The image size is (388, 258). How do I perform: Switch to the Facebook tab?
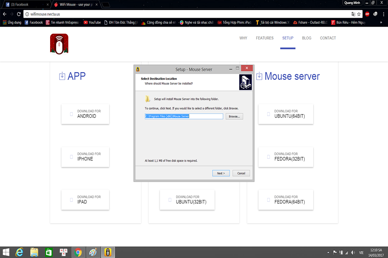(x=26, y=4)
